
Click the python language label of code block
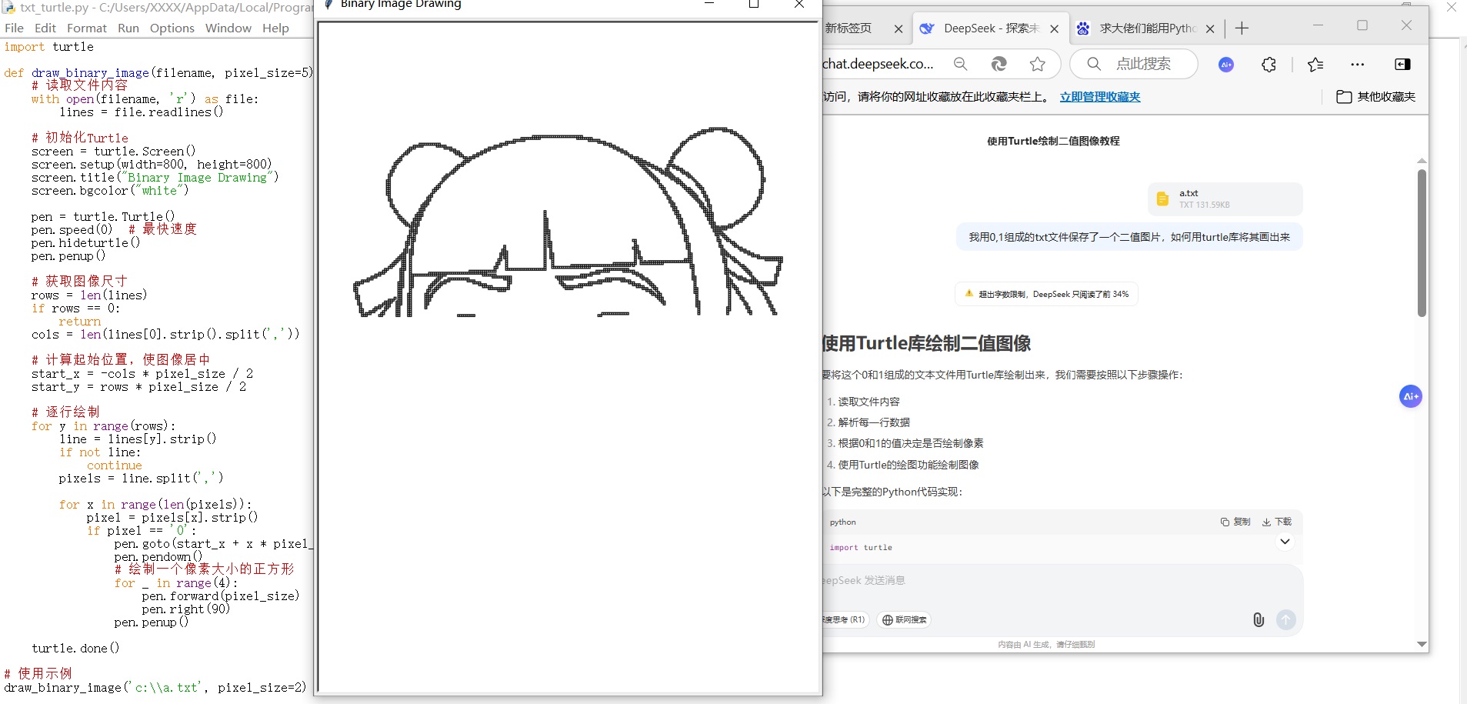point(842,522)
